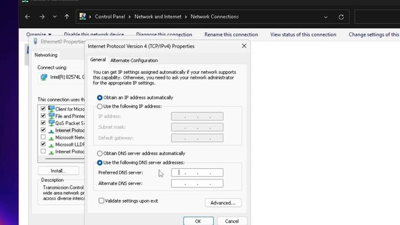Go up one folder level arrow
This screenshot has height=225, width=400.
click(67, 17)
